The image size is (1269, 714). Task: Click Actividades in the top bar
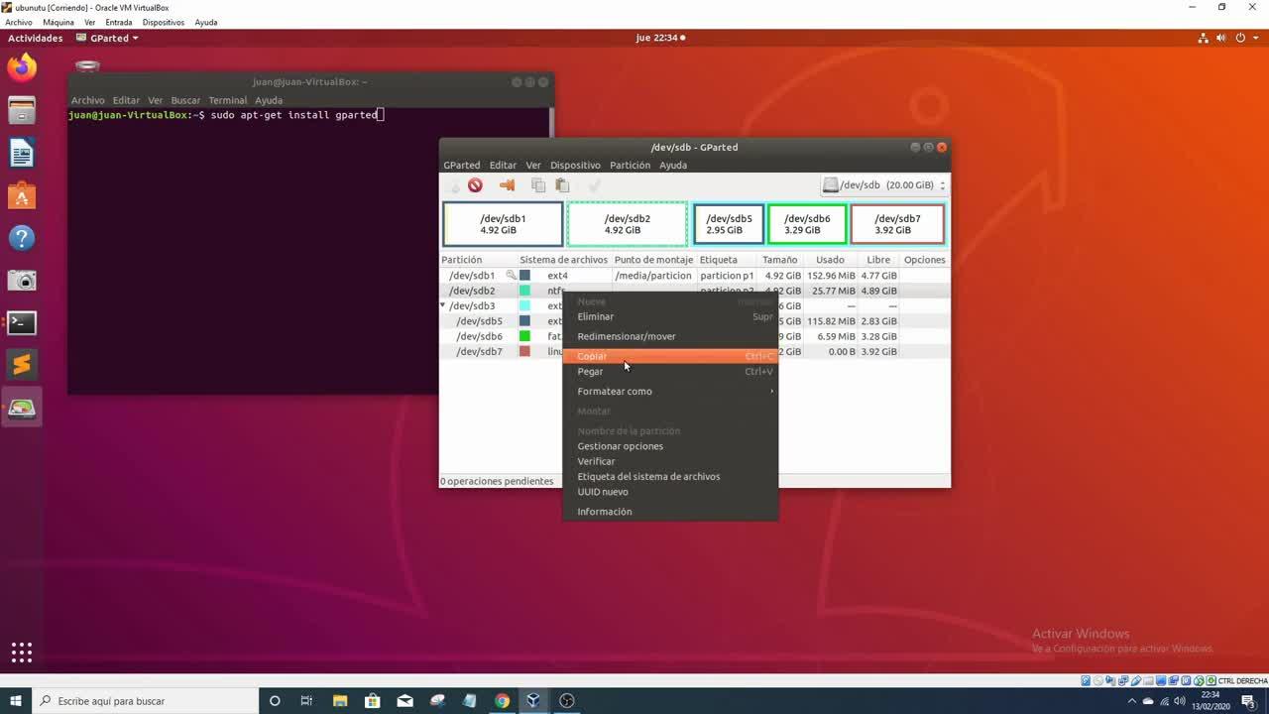pos(35,38)
